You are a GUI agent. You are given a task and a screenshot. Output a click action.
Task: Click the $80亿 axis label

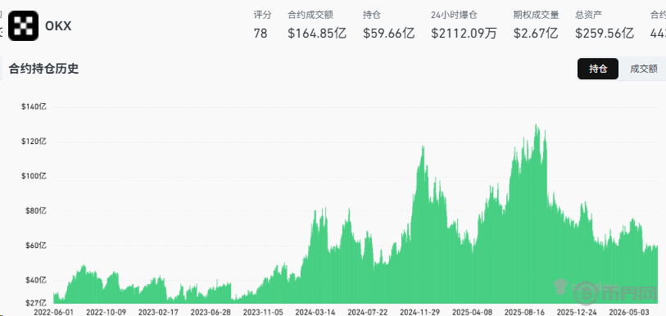point(36,210)
